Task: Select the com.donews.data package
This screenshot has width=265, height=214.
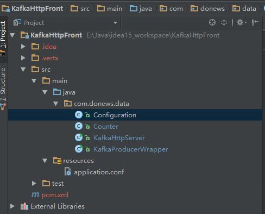Action: (x=135, y=104)
